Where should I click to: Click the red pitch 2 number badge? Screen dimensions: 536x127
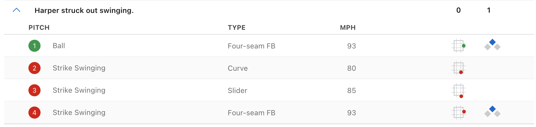tap(34, 68)
